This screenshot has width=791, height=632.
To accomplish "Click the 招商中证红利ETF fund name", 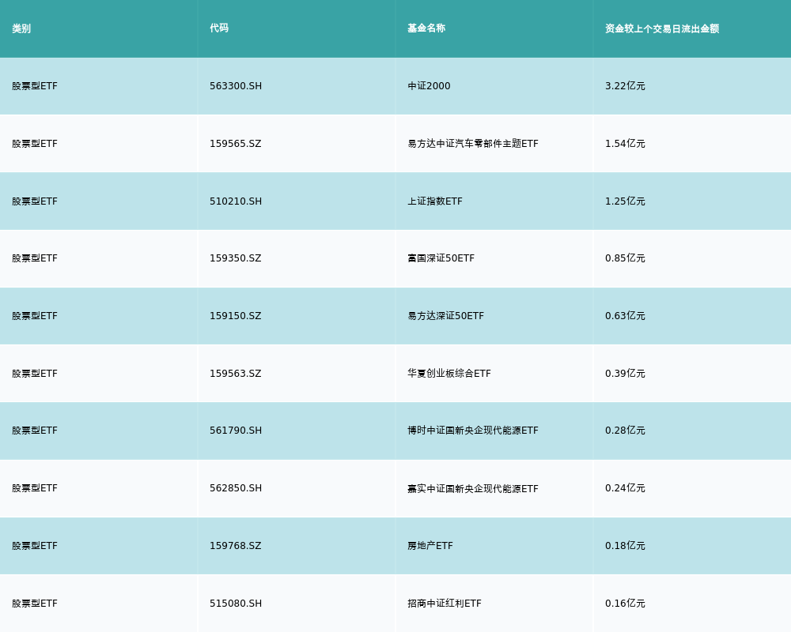I will (x=444, y=604).
